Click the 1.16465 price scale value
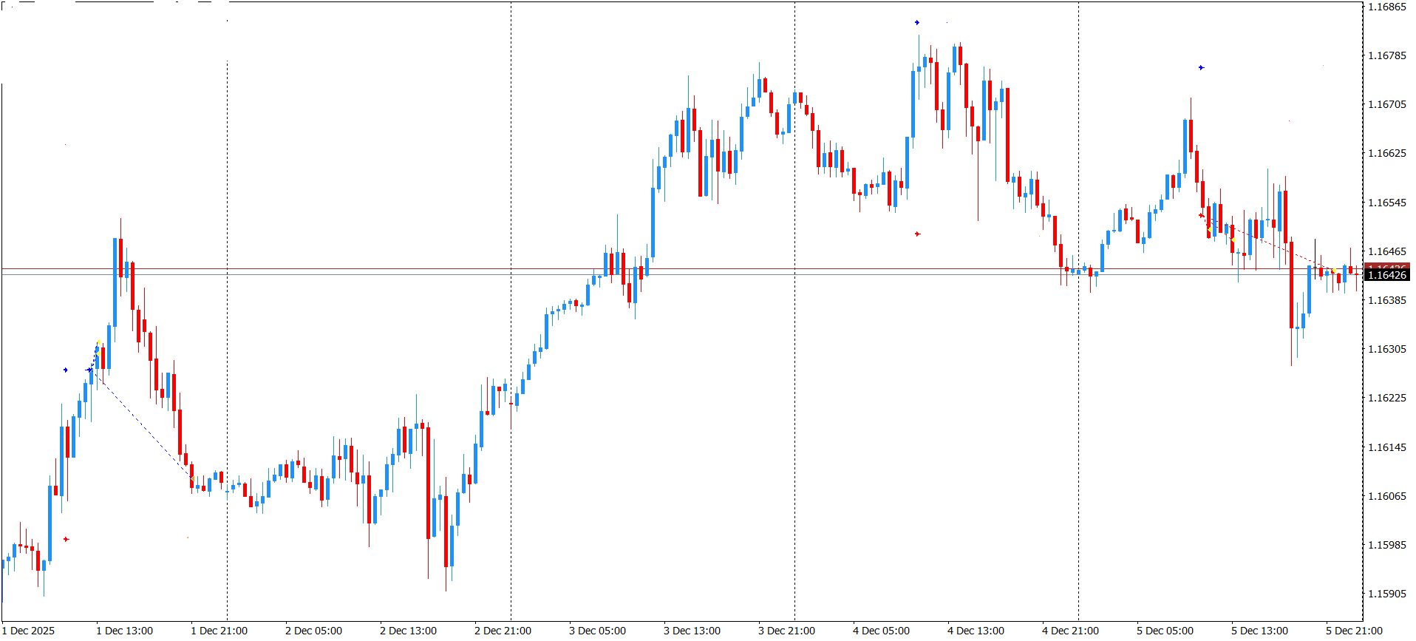Viewport: 1416px width, 641px height. pyautogui.click(x=1387, y=251)
